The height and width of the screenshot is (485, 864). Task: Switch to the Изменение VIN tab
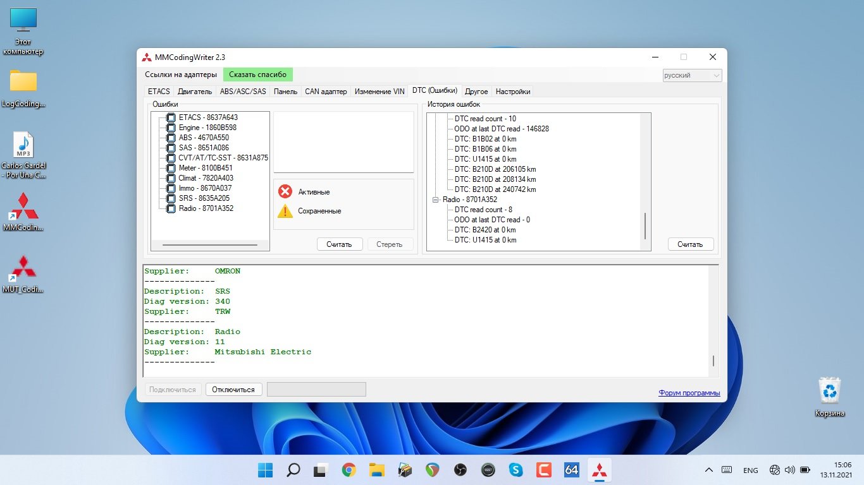point(380,92)
